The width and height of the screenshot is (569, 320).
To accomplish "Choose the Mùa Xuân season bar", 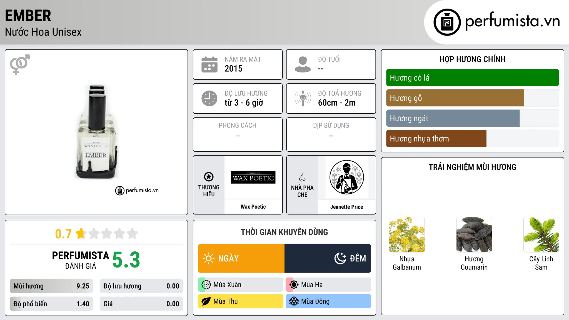I will click(x=241, y=285).
